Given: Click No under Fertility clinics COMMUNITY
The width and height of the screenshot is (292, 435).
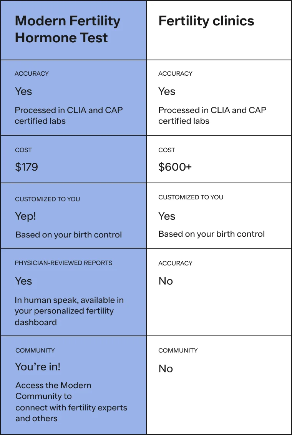Looking at the screenshot, I should point(166,369).
